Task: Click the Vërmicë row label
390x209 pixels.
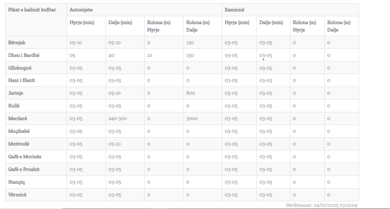Action: 18,195
